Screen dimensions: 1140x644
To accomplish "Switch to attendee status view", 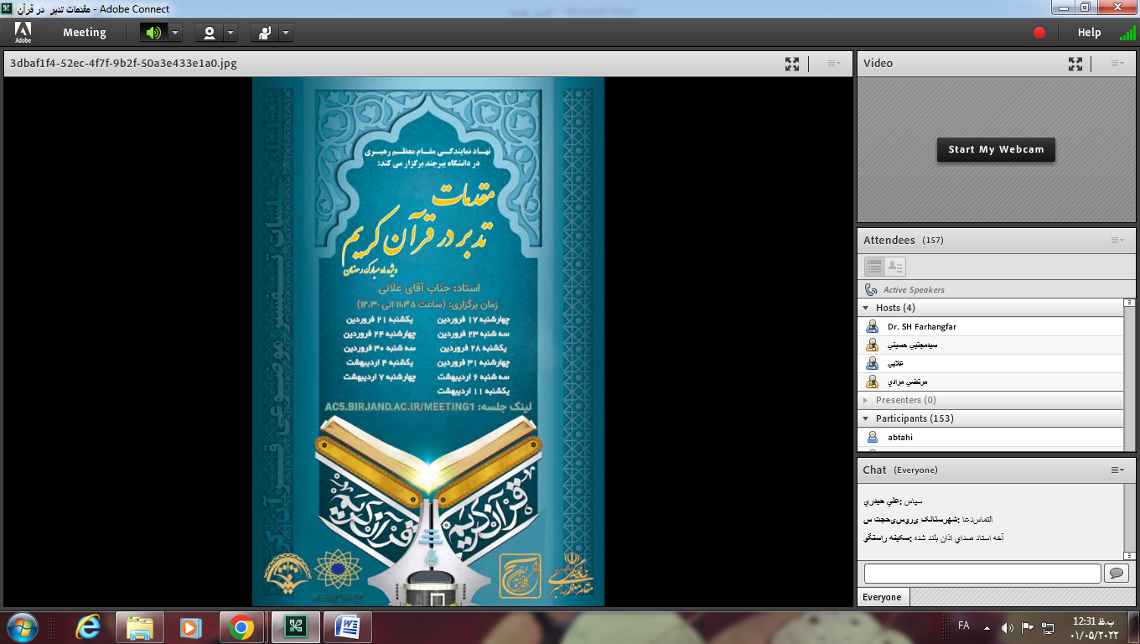I will pos(895,267).
